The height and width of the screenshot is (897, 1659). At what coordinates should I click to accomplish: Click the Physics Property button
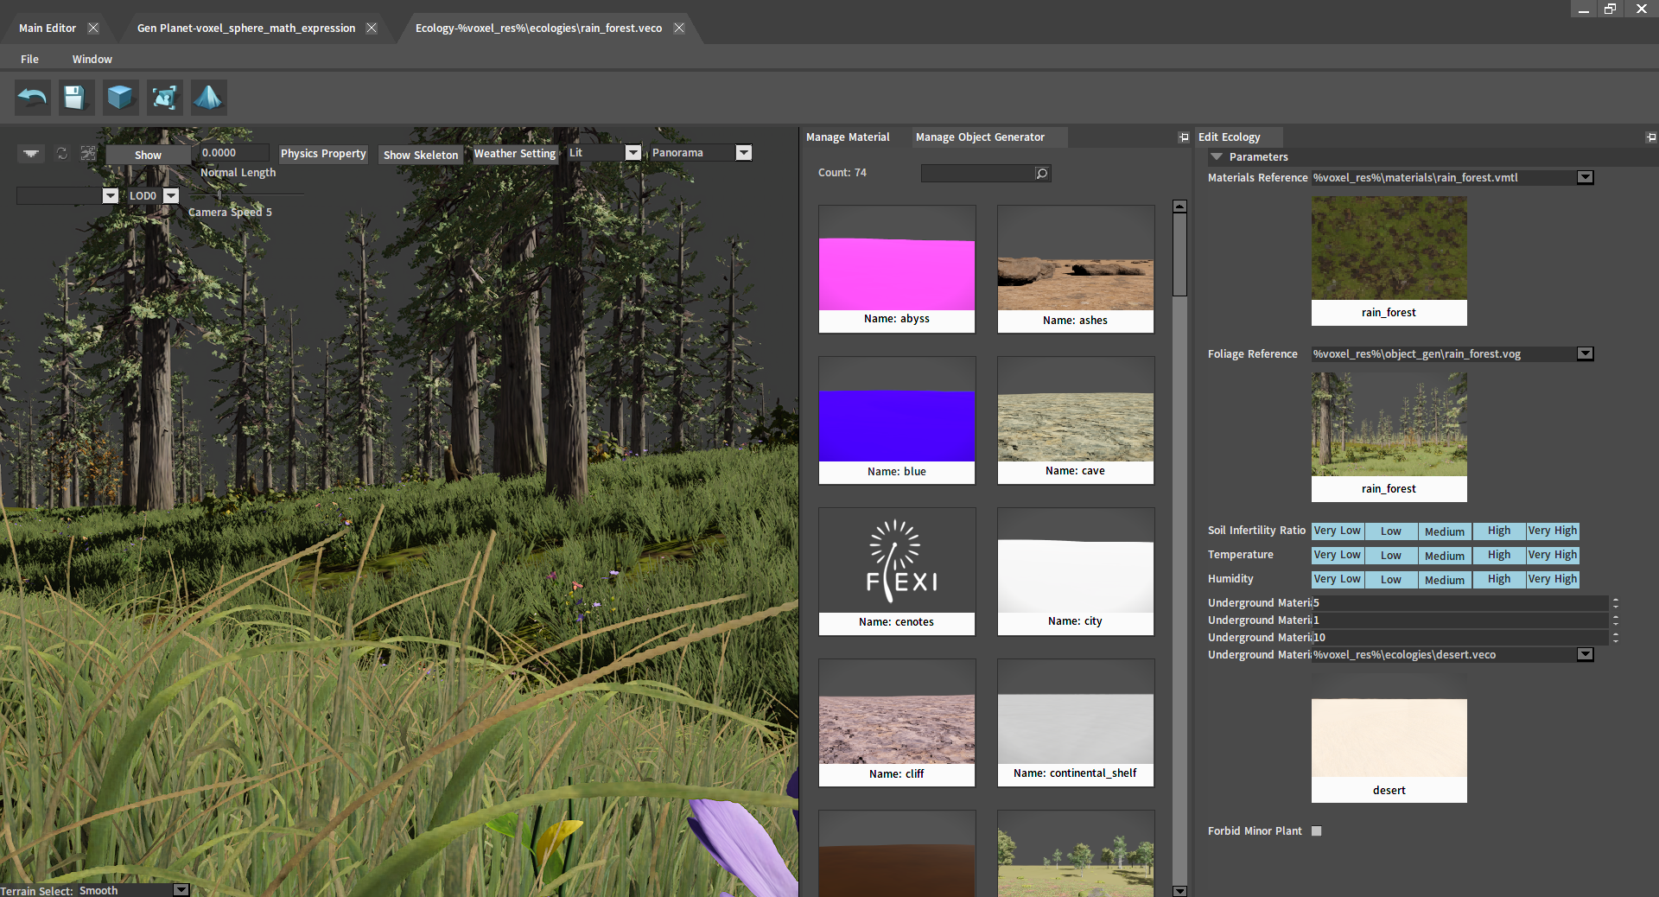(323, 154)
